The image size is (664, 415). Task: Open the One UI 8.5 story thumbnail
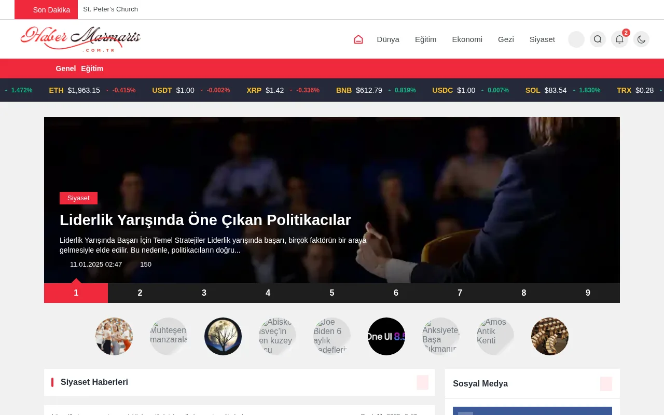pyautogui.click(x=386, y=336)
